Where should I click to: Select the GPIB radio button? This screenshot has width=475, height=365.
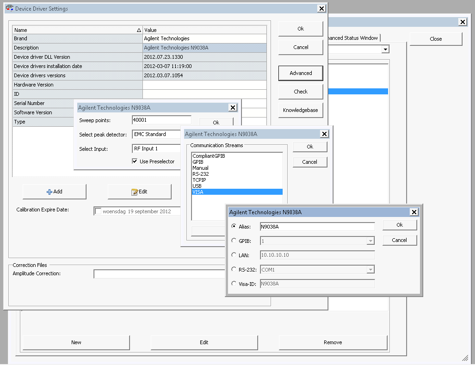[x=234, y=241]
